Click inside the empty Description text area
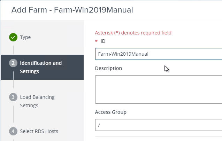Image resolution: width=222 pixels, height=141 pixels. click(159, 89)
